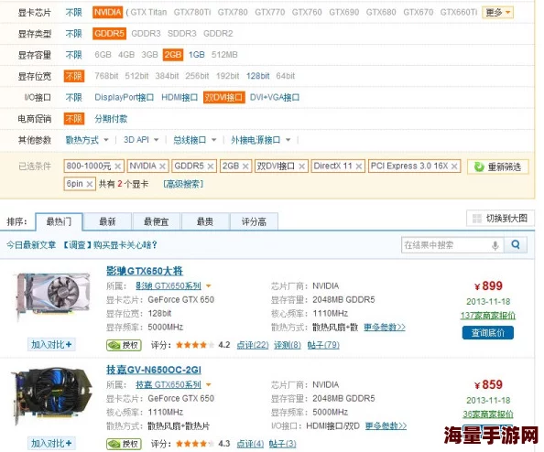Open 帖子(79) posts link
This screenshot has width=544, height=452.
(x=323, y=345)
